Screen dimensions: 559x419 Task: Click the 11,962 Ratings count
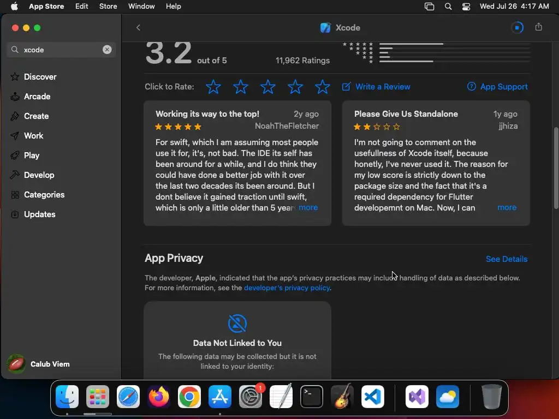(302, 61)
